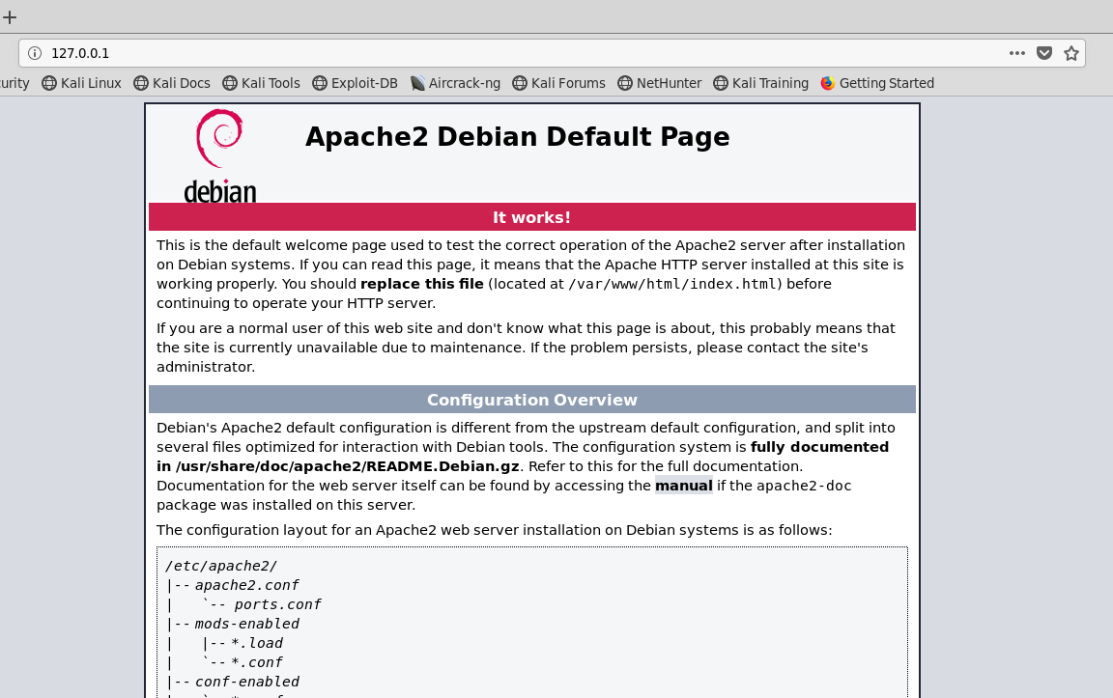
Task: Click the Configuration Overview heading
Action: coord(531,400)
